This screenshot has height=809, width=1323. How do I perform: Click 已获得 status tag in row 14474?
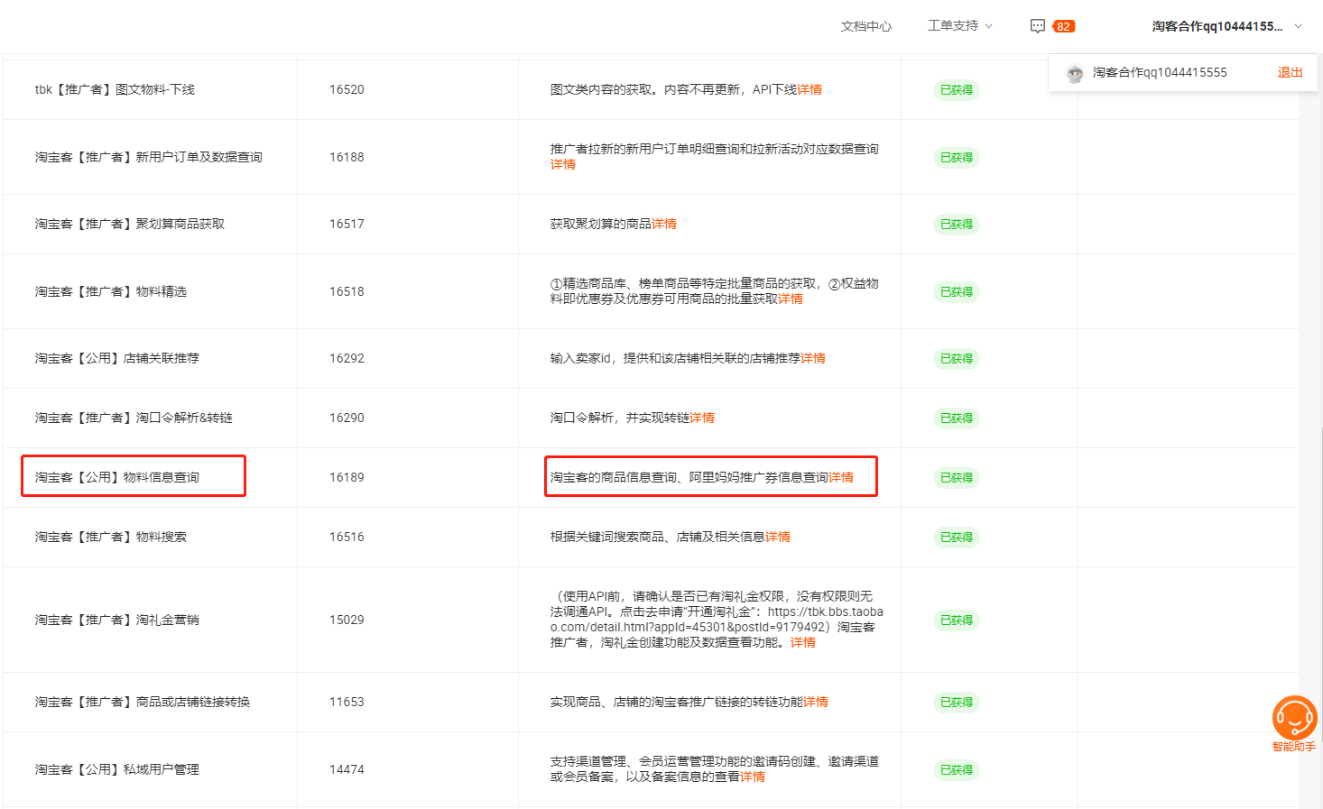[x=957, y=770]
